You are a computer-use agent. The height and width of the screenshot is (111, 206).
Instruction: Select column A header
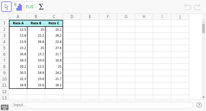click(18, 17)
